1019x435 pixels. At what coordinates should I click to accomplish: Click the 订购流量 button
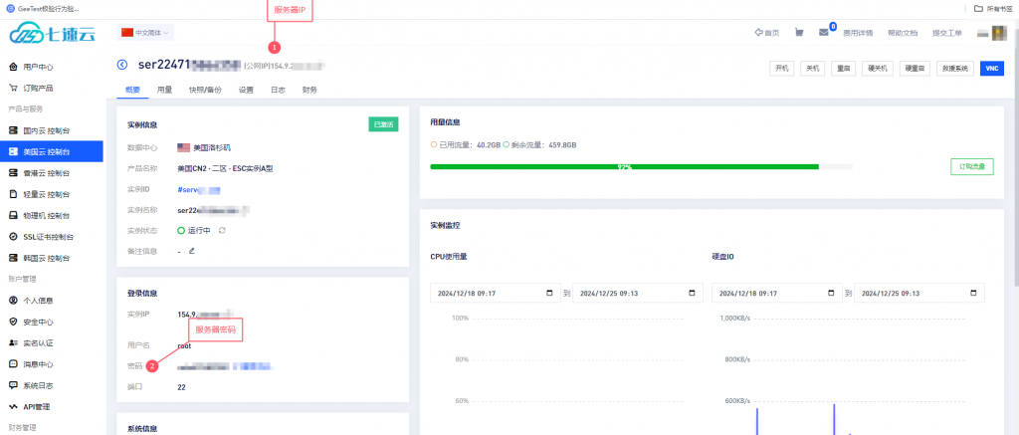(x=972, y=166)
